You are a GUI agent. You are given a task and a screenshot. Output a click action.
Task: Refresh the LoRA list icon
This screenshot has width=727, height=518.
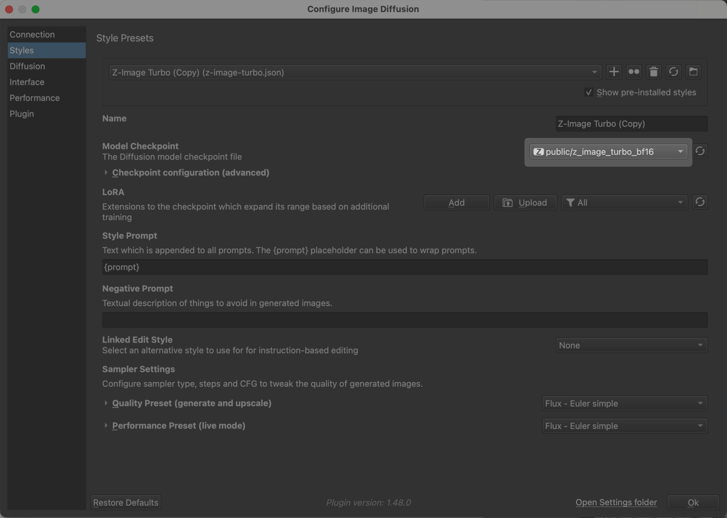point(700,202)
